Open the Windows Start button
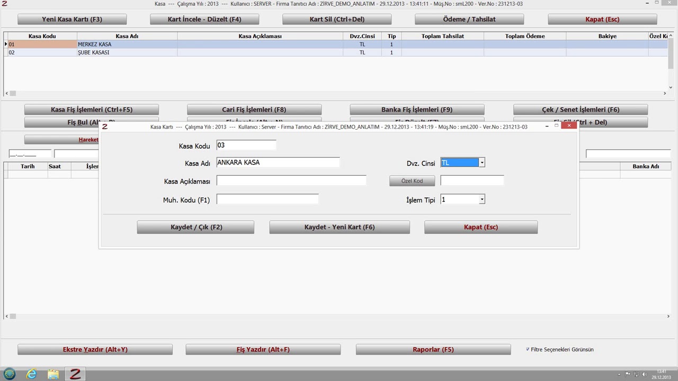This screenshot has width=678, height=381. coord(10,374)
